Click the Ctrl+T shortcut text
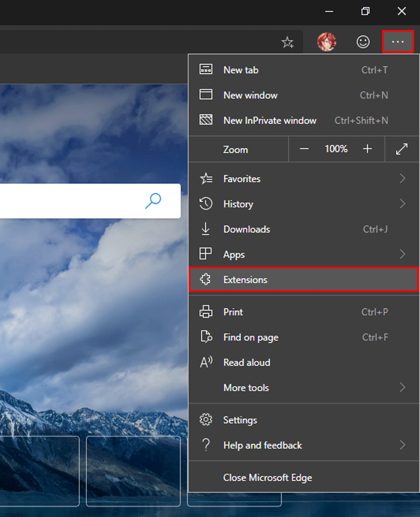420x517 pixels. point(375,70)
